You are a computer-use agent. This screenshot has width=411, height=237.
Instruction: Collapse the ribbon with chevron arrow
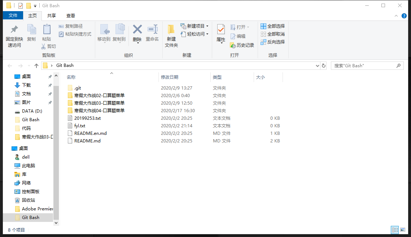pos(396,16)
